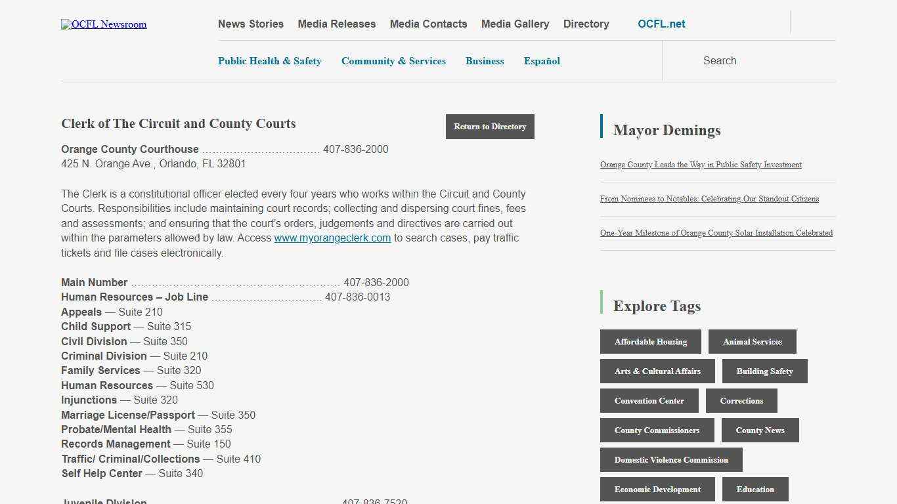Open the Public Health & Safety category
The image size is (897, 504).
tap(269, 60)
